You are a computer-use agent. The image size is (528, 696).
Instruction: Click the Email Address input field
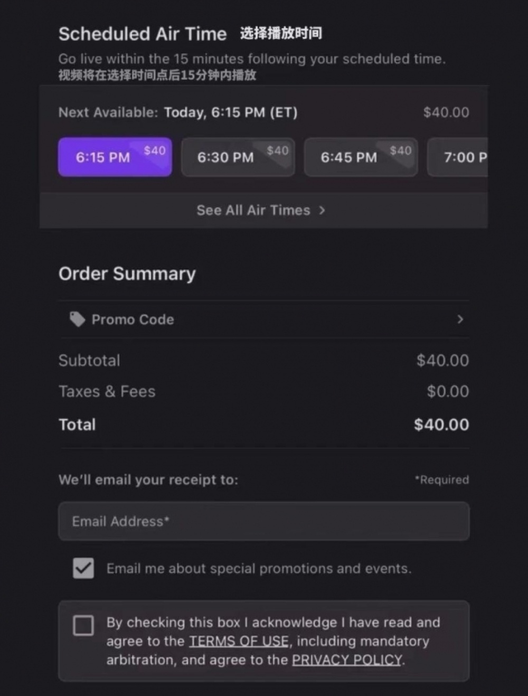[x=264, y=521]
